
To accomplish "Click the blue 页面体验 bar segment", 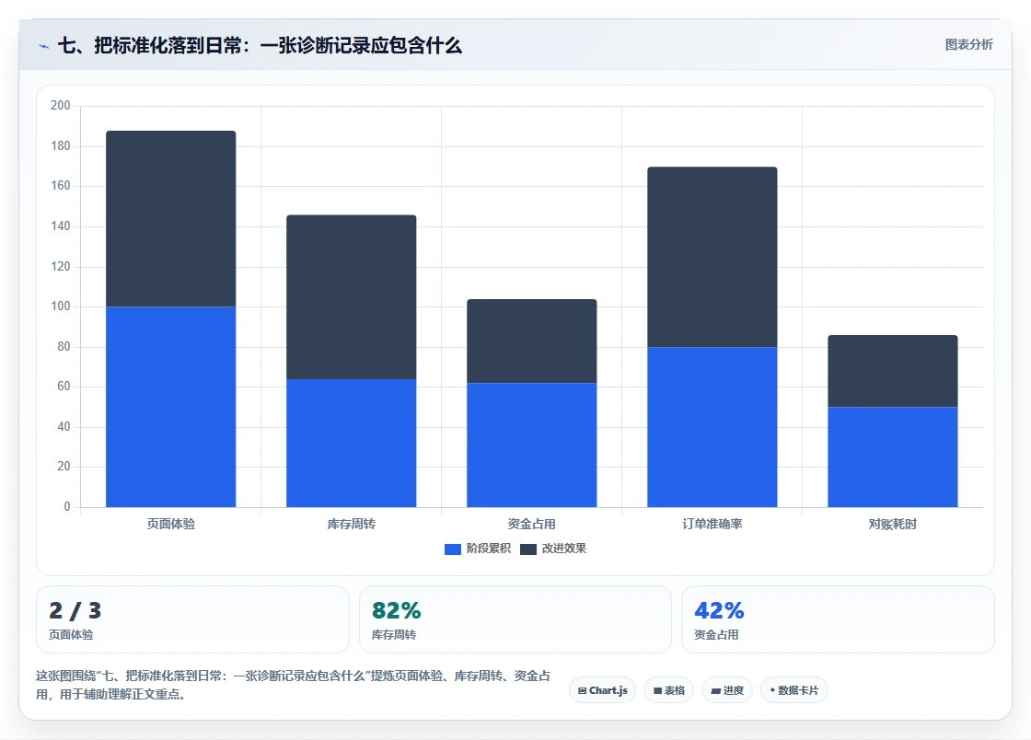I will [171, 407].
